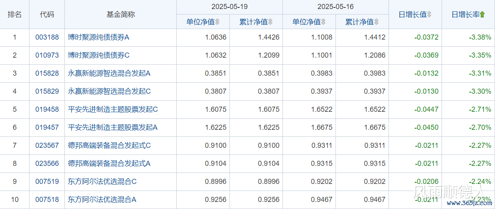Click the 排名 column header
The height and width of the screenshot is (209, 495).
pyautogui.click(x=15, y=15)
